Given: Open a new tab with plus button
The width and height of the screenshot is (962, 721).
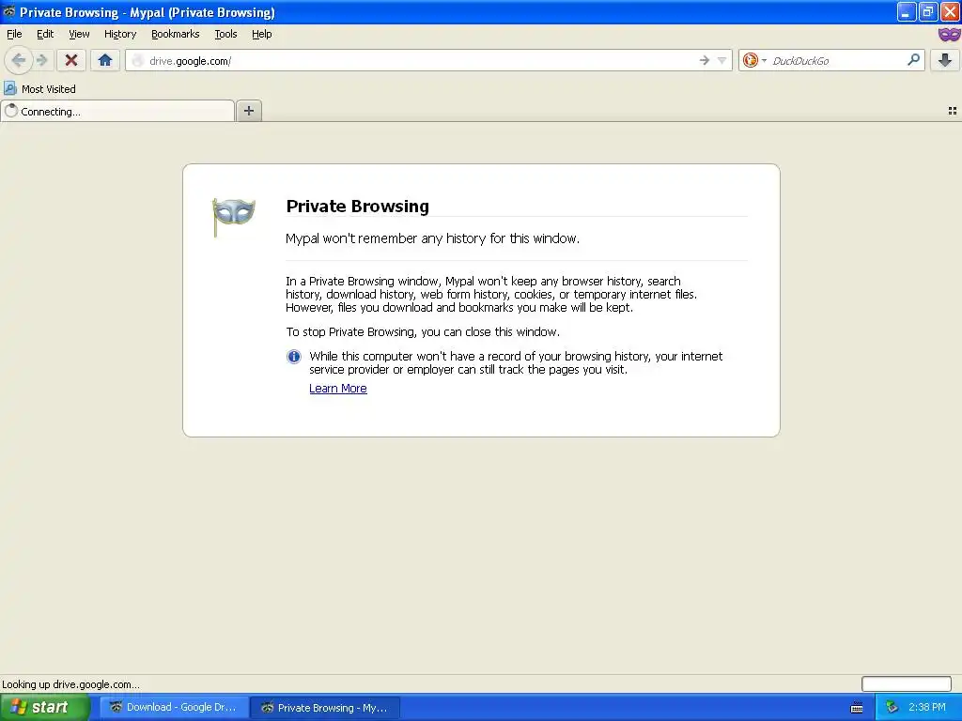Looking at the screenshot, I should point(248,111).
